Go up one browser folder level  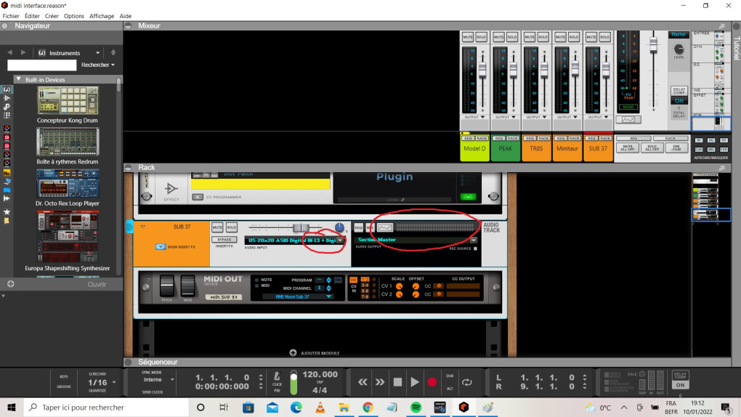[113, 52]
